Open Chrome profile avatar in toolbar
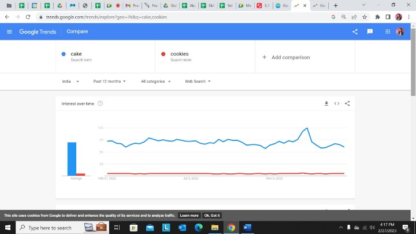 click(x=399, y=17)
